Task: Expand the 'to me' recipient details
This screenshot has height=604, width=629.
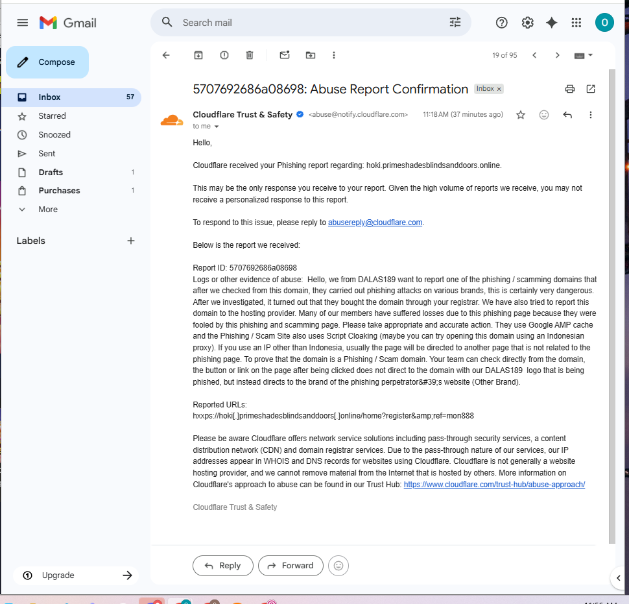Action: pyautogui.click(x=217, y=127)
